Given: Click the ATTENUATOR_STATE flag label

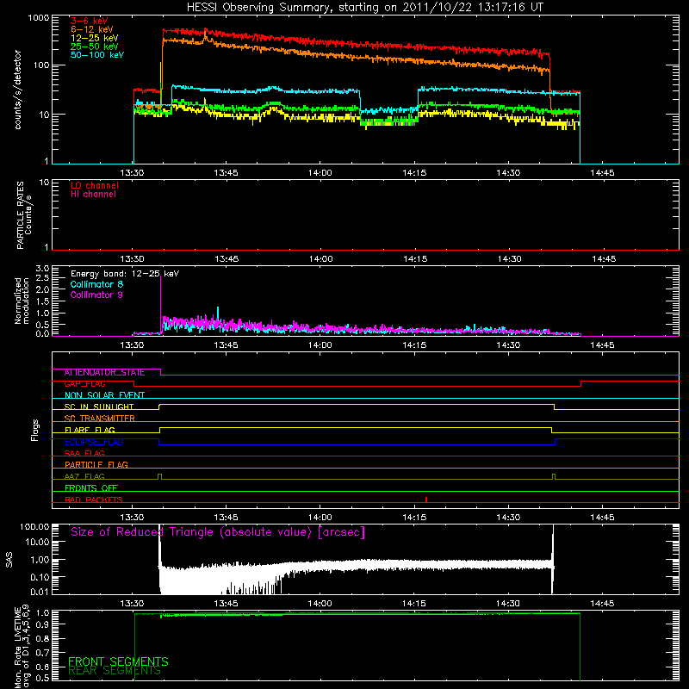Looking at the screenshot, I should pyautogui.click(x=104, y=373).
